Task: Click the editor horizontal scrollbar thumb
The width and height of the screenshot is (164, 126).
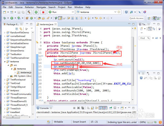Action: coord(85,103)
